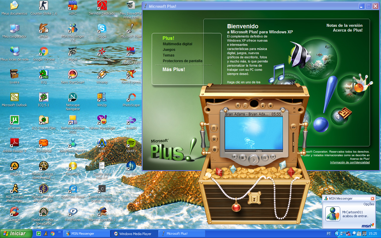
Task: Expand hidden system tray icons arrow
Action: (x=337, y=234)
